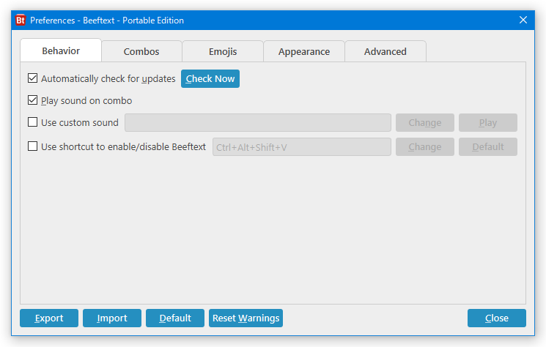Select the Behavior tab
546x347 pixels.
pyautogui.click(x=61, y=51)
